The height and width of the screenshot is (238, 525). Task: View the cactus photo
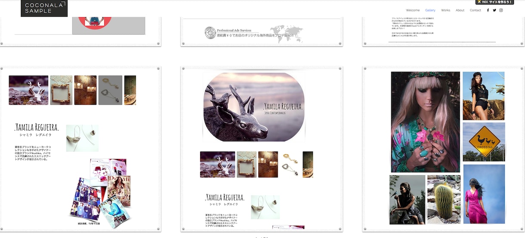point(444,200)
